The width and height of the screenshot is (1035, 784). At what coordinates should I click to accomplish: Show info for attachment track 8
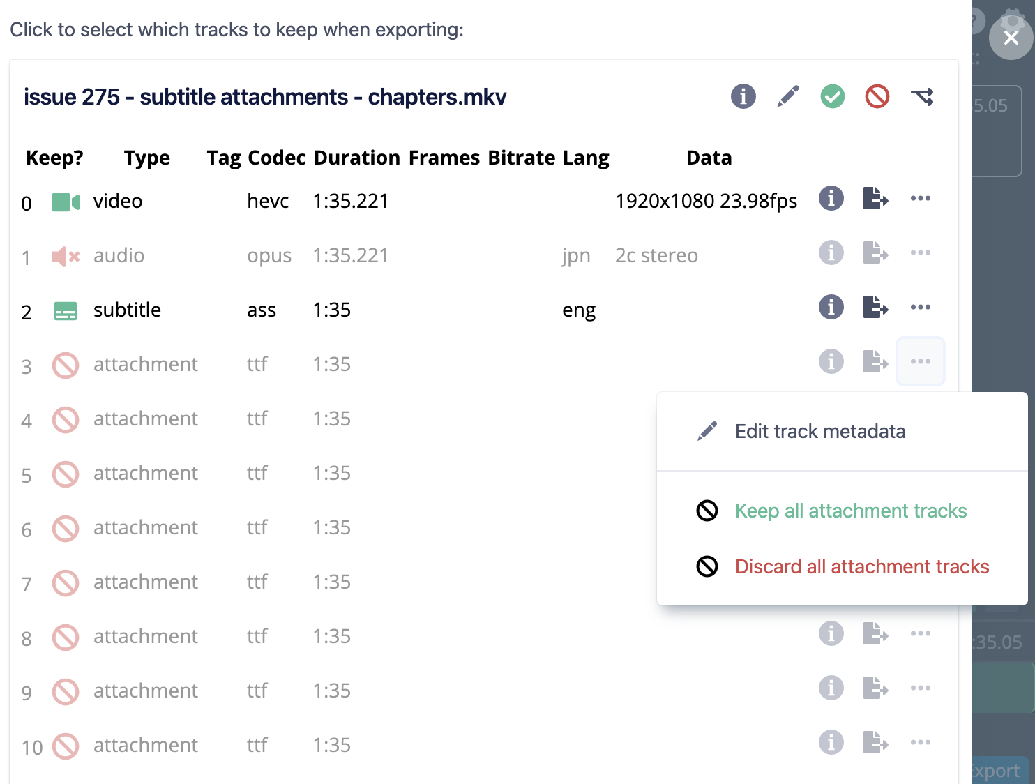point(831,633)
